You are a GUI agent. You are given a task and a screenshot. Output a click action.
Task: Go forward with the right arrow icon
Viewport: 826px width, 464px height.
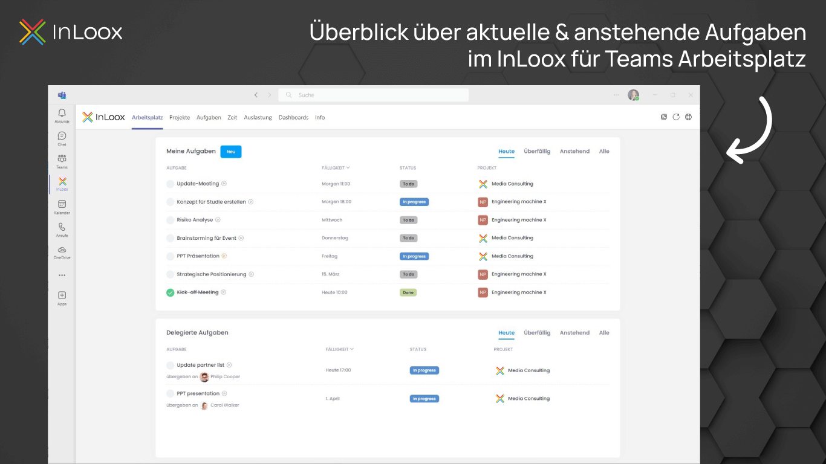pyautogui.click(x=270, y=95)
